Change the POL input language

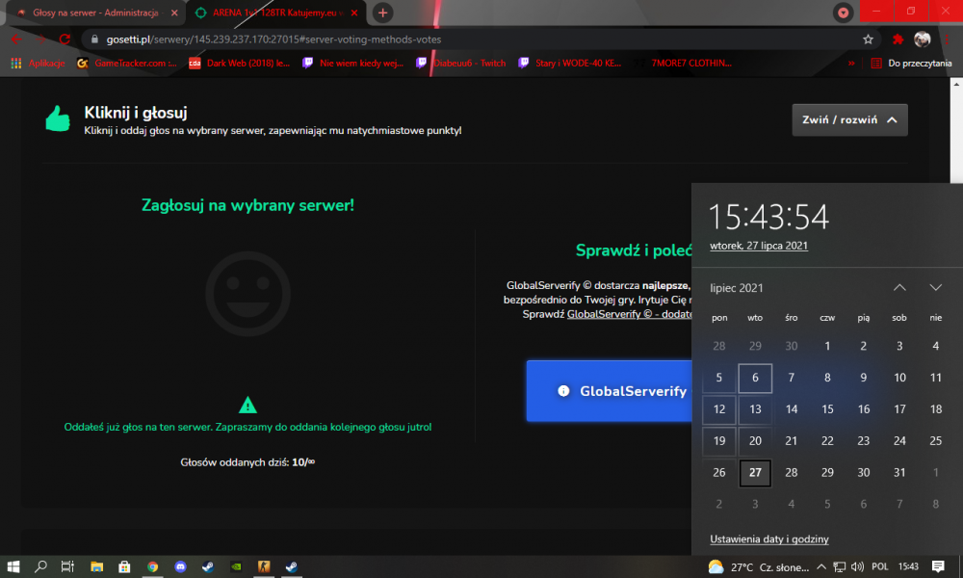pos(879,566)
